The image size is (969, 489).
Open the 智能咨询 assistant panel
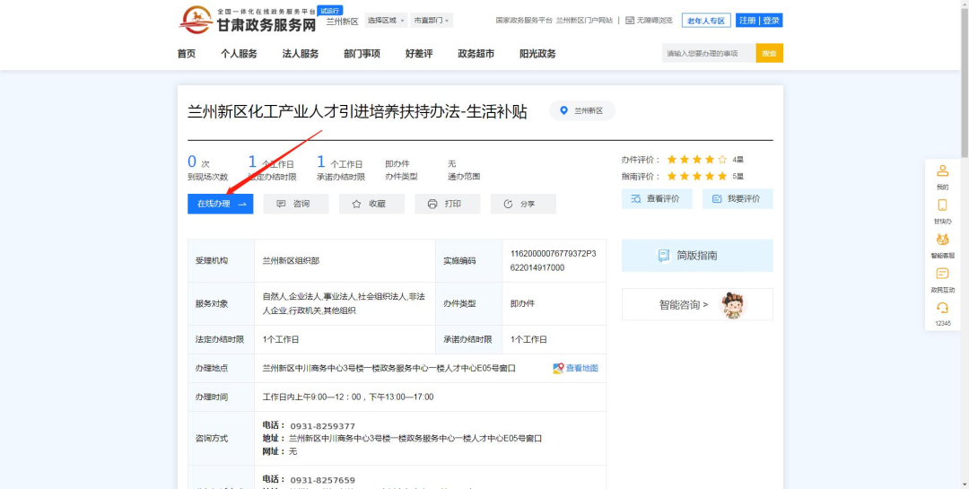click(696, 305)
